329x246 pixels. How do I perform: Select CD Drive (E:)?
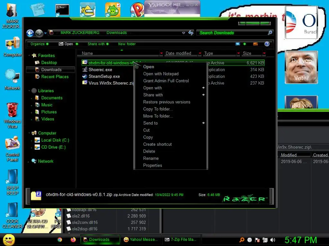click(x=53, y=147)
